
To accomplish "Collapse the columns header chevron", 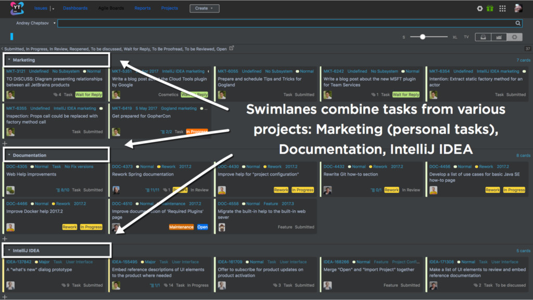I will click(x=2, y=49).
